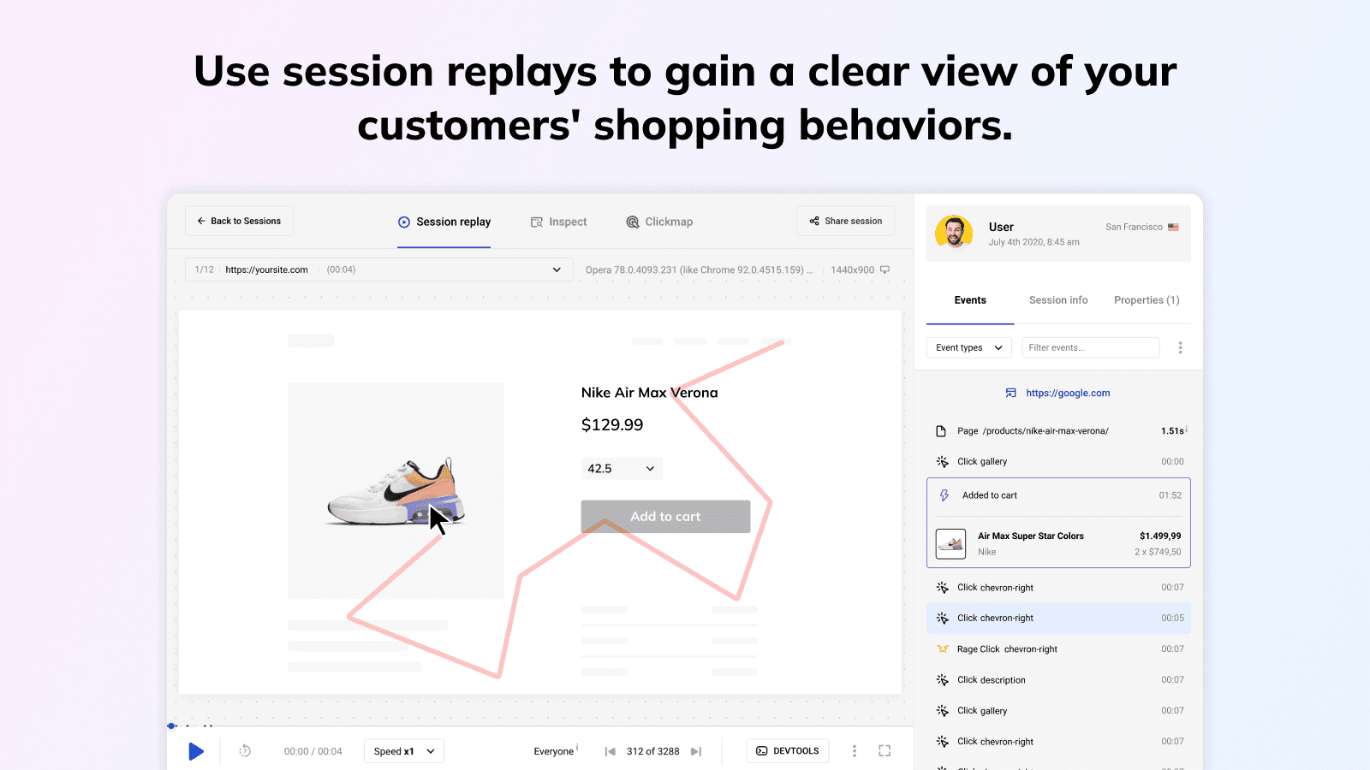Enter fullscreen replay mode
This screenshot has height=770, width=1370.
click(885, 751)
